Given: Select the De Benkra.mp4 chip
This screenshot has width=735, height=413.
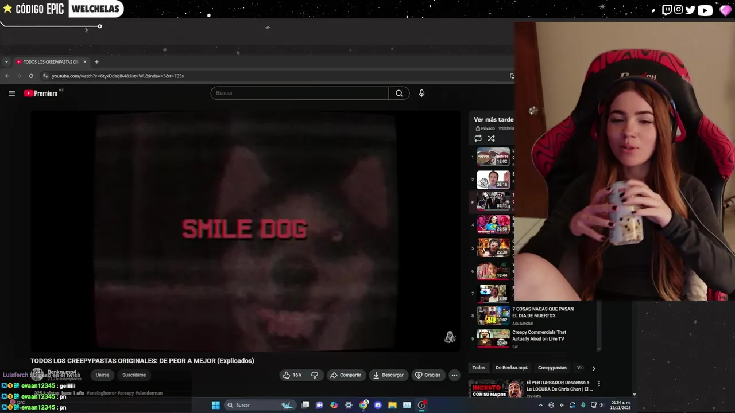Looking at the screenshot, I should pyautogui.click(x=511, y=368).
